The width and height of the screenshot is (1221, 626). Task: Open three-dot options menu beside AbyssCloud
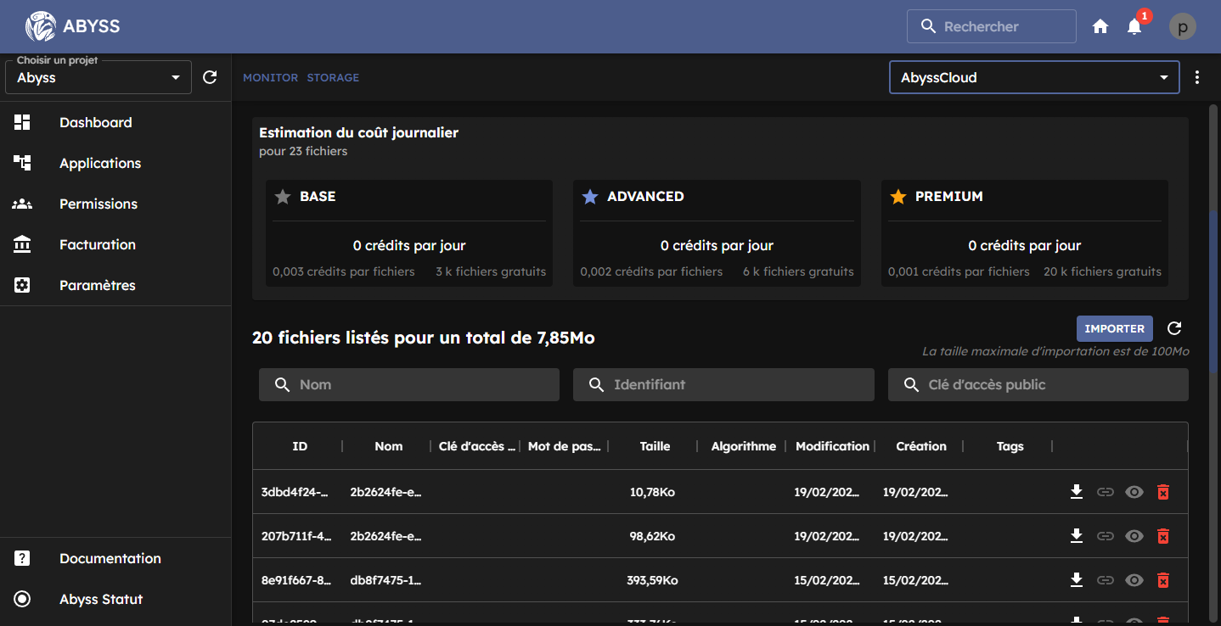click(x=1197, y=77)
